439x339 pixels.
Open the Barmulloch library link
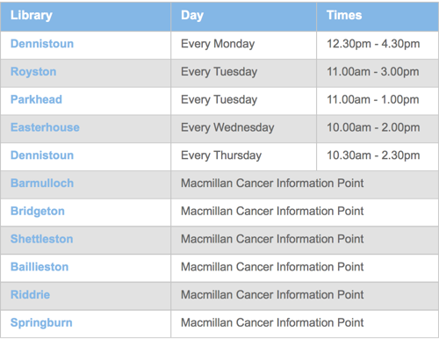[42, 184]
